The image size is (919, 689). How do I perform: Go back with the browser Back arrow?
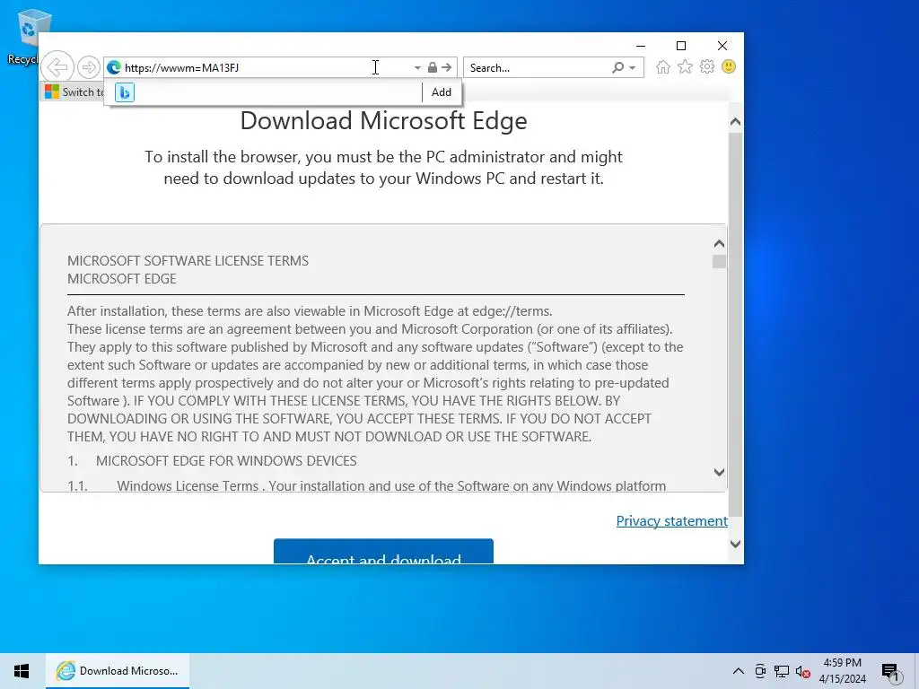(x=57, y=67)
